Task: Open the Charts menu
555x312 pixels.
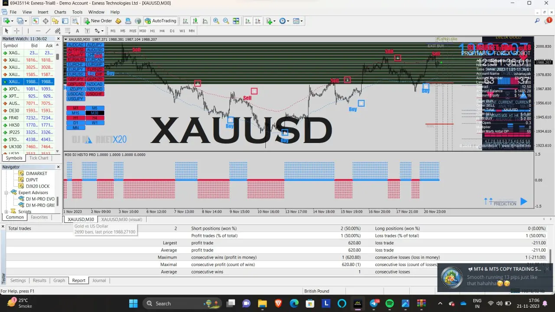Action: coord(60,12)
